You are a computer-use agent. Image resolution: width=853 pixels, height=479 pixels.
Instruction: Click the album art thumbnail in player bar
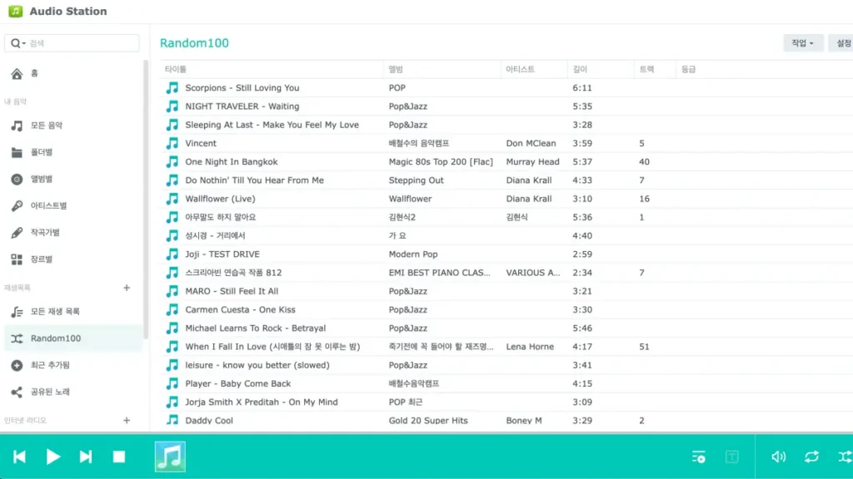coord(170,457)
